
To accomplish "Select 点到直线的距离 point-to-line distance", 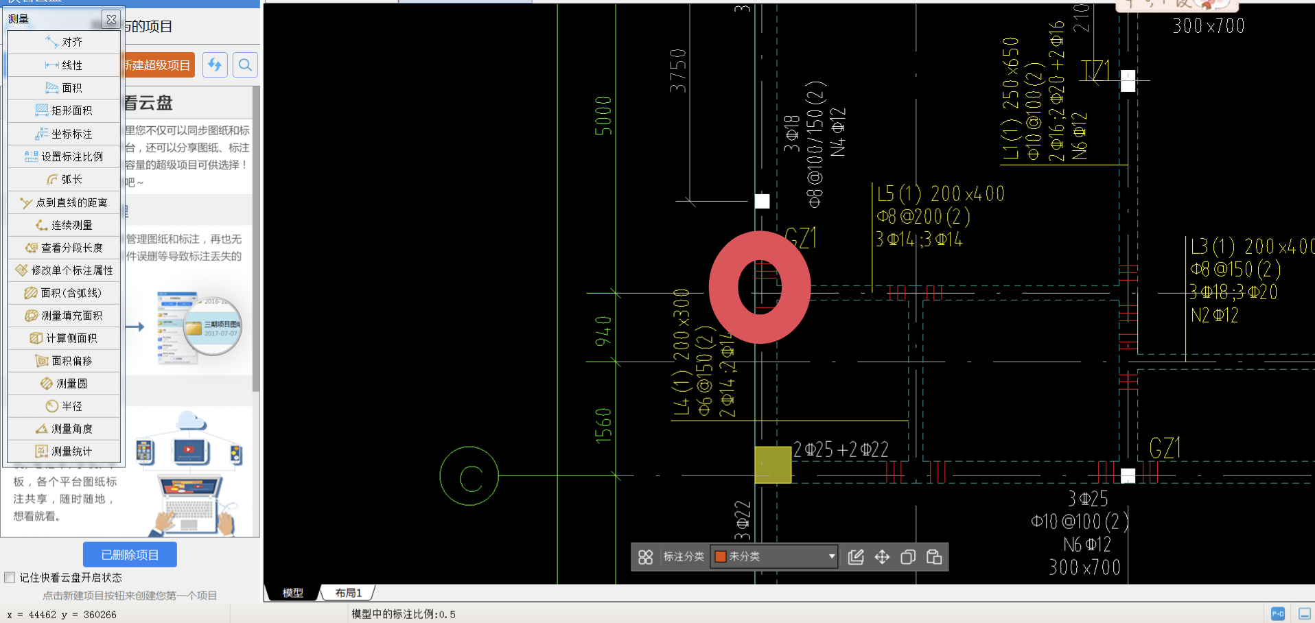I will click(64, 202).
